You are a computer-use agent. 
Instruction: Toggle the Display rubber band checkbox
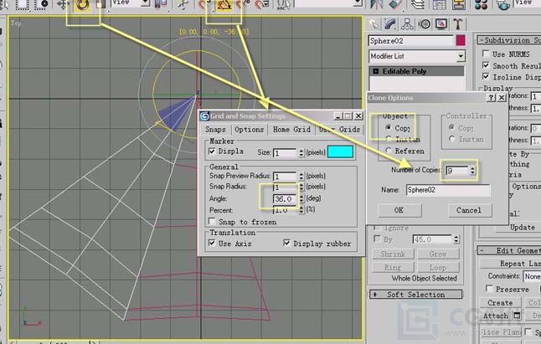pyautogui.click(x=286, y=243)
